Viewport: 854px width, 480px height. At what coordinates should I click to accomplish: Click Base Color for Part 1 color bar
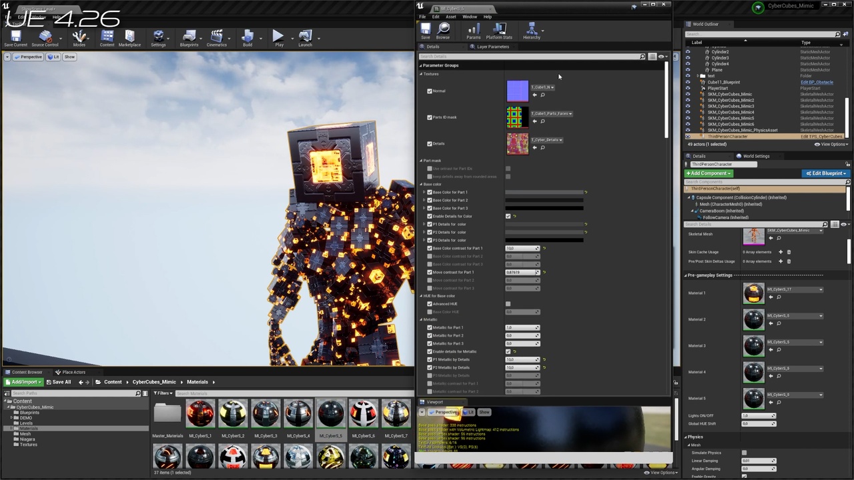(544, 193)
